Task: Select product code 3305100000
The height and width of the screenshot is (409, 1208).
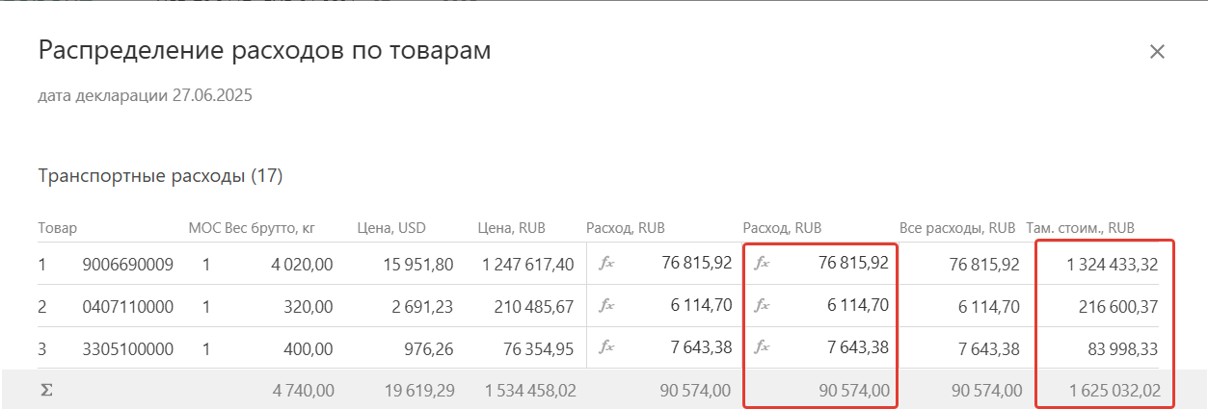Action: 128,348
